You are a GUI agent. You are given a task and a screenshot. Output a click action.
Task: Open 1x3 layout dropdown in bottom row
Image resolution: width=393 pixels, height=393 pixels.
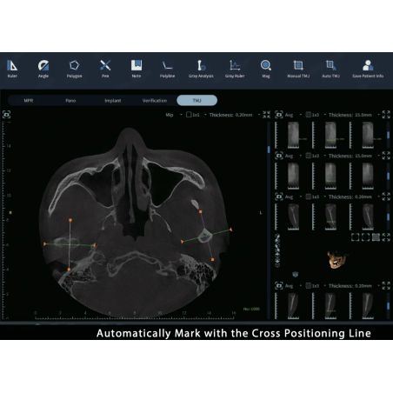[316, 286]
